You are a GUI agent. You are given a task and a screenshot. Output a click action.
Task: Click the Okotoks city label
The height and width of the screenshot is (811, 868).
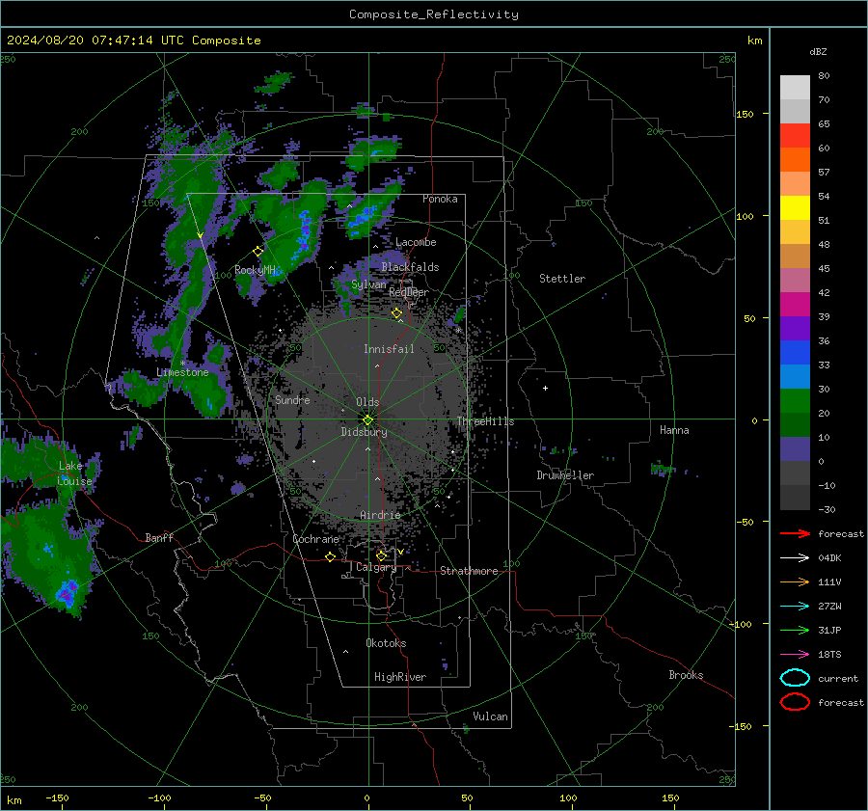[x=386, y=643]
